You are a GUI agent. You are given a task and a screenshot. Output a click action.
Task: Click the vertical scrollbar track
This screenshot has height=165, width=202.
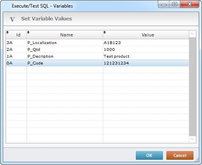click(192, 87)
